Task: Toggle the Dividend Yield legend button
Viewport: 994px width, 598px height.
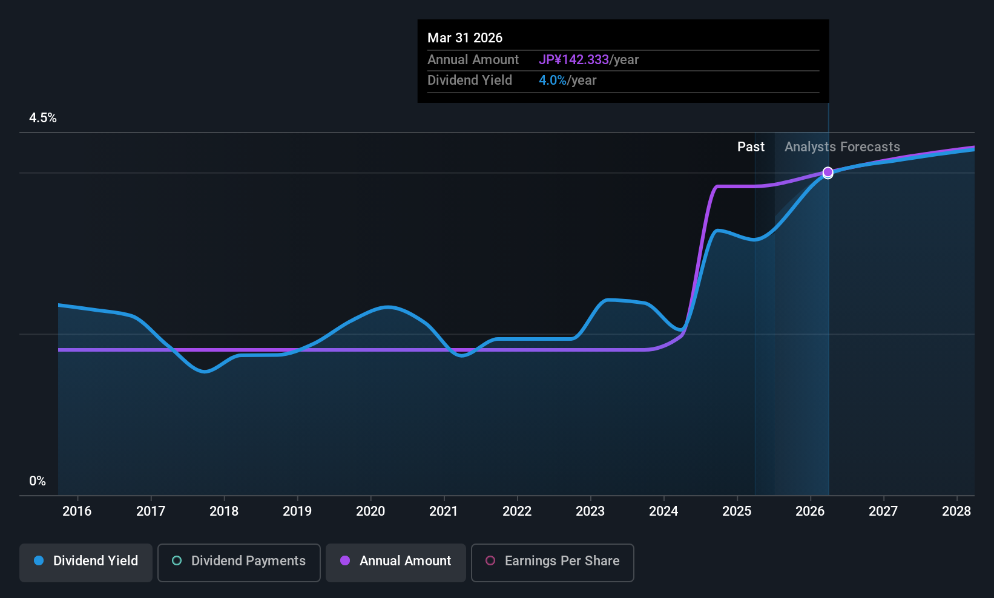Action: pyautogui.click(x=86, y=562)
